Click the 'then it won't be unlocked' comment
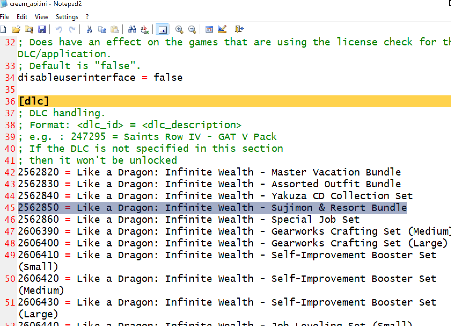 pyautogui.click(x=103, y=160)
